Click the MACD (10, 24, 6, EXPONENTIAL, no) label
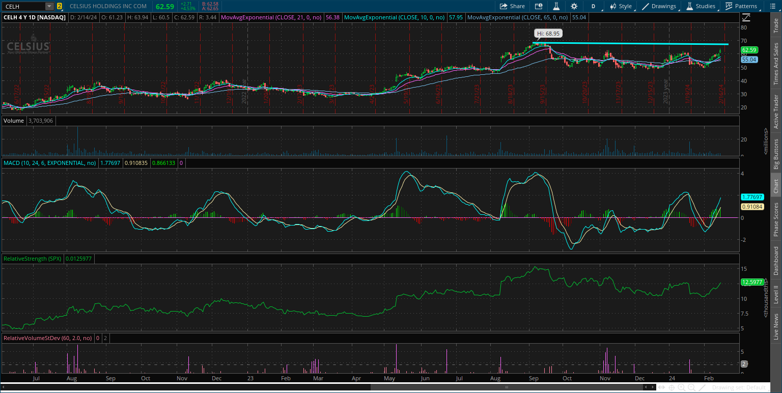 coord(50,163)
